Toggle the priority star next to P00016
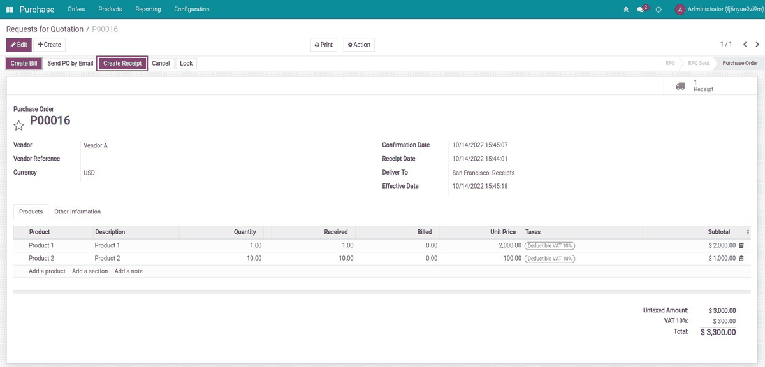Viewport: 765px width, 367px height. (x=19, y=126)
